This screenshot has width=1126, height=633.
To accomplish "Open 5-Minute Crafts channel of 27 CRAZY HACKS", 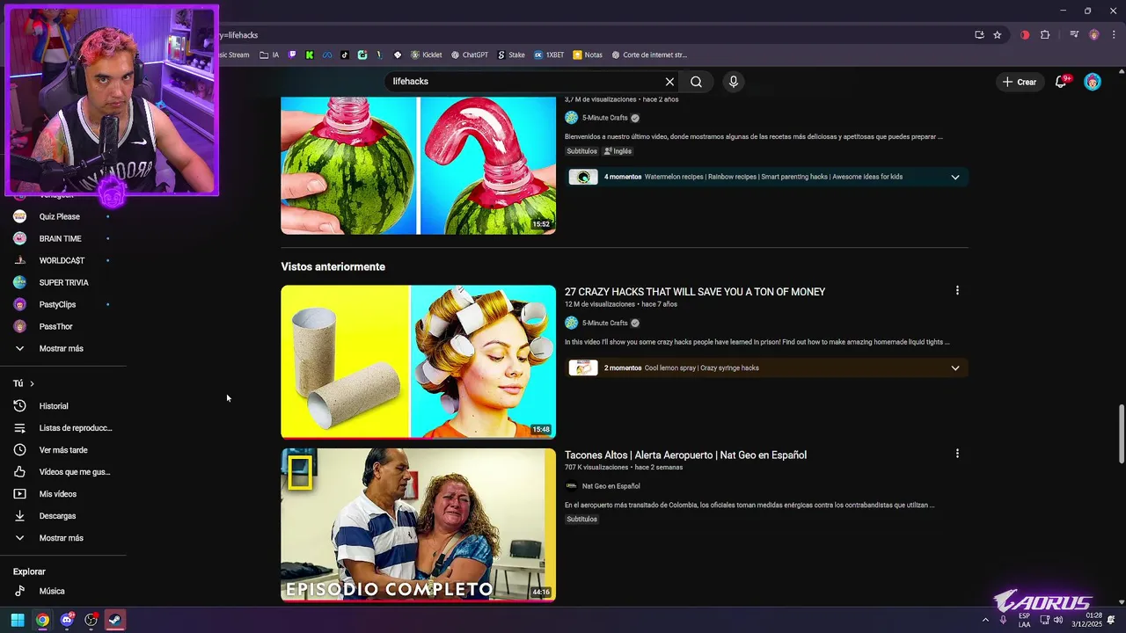I will 605,323.
